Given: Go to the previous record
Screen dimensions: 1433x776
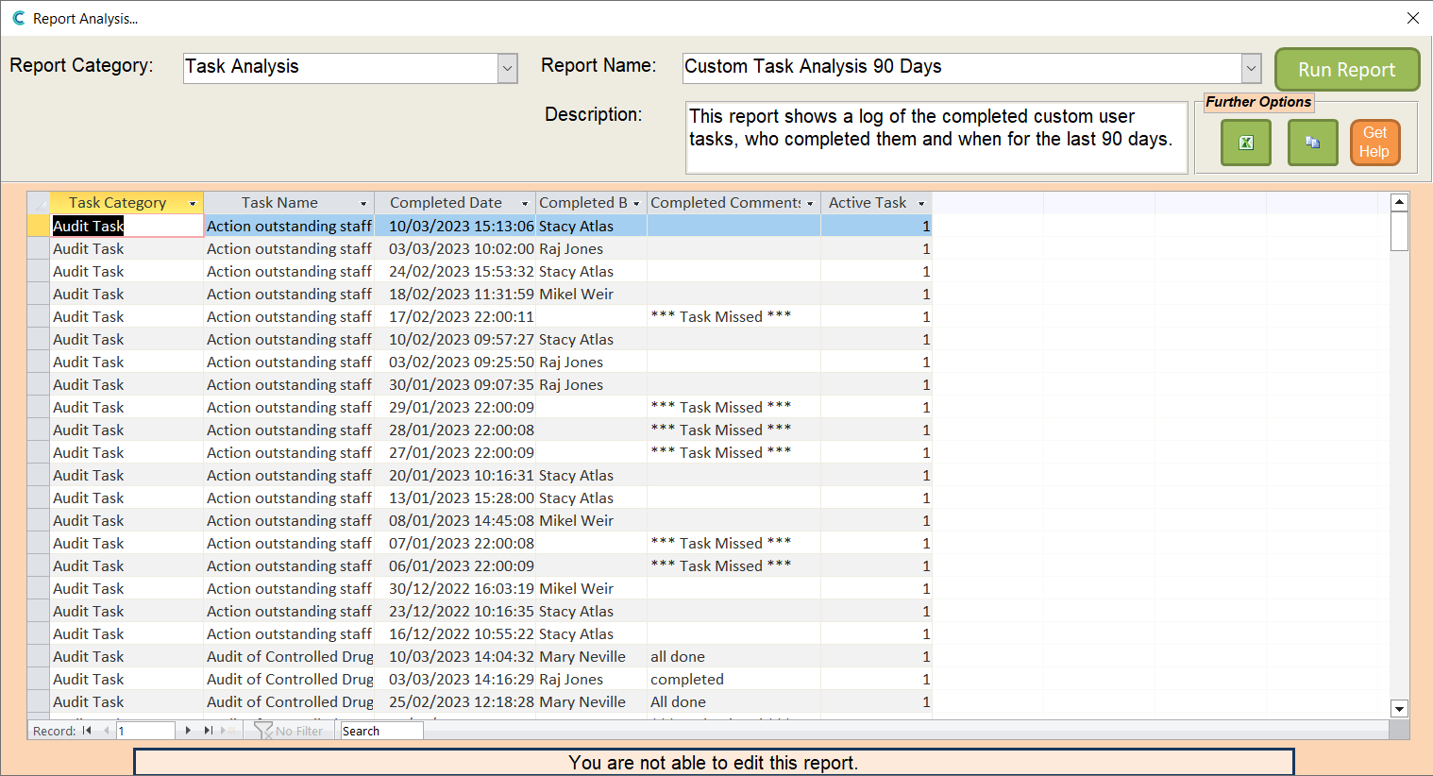Looking at the screenshot, I should click(x=106, y=731).
